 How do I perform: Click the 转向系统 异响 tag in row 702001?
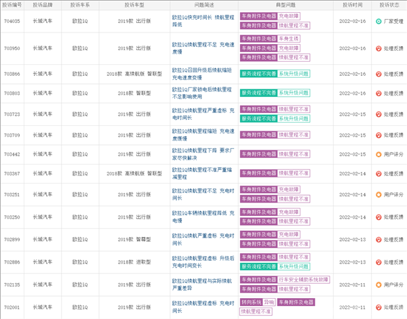(x=258, y=302)
